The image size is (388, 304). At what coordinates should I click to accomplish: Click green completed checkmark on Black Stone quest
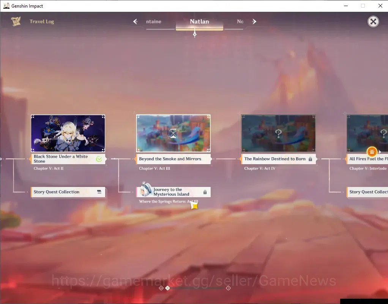(x=99, y=159)
